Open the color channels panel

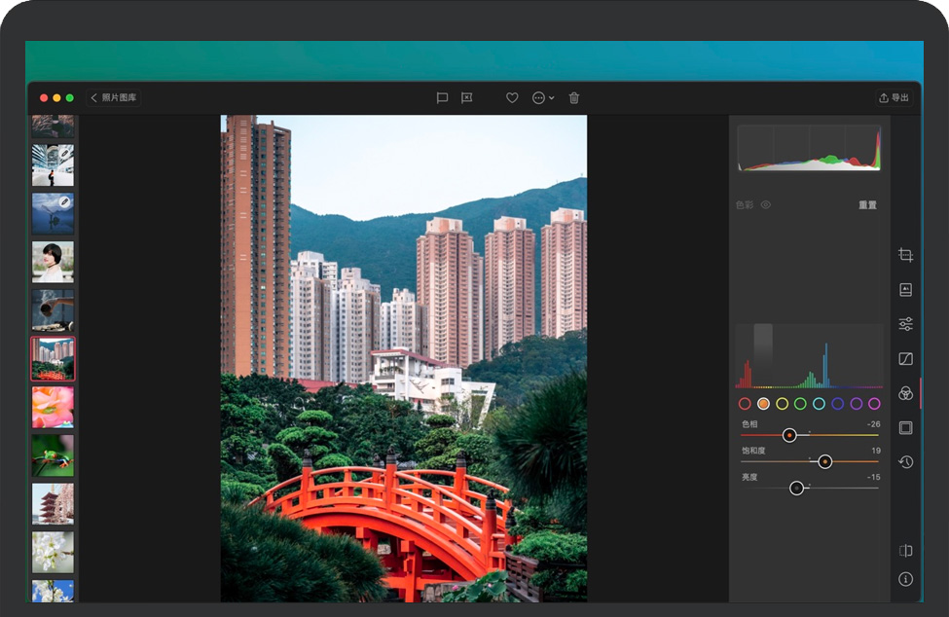click(905, 393)
